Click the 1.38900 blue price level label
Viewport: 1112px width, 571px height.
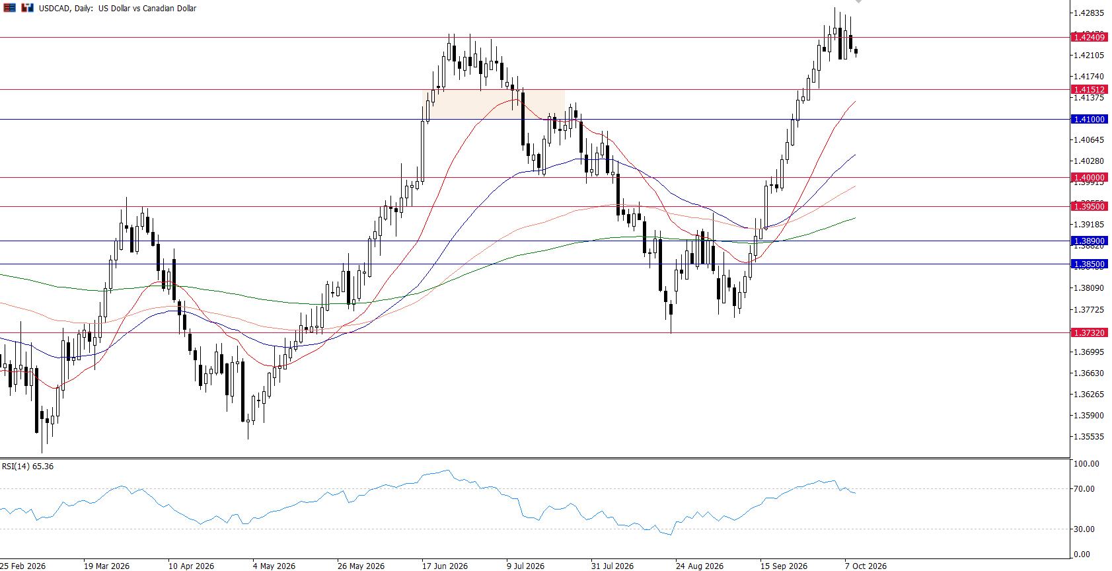1089,242
